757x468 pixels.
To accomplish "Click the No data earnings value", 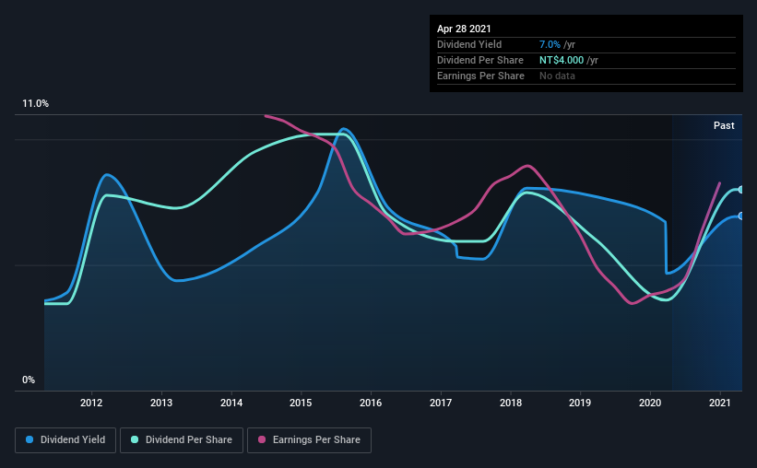I will click(557, 76).
